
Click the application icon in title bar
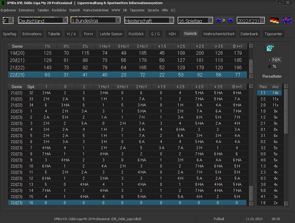coord(2,3)
